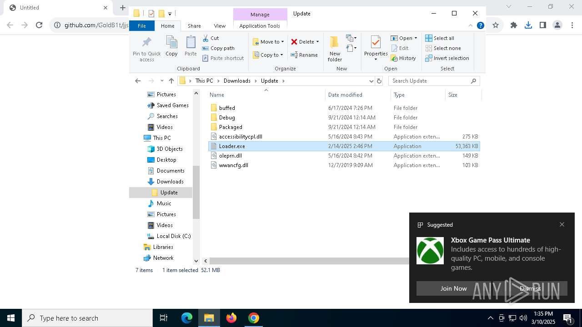Screen dimensions: 582x327
Task: Collapse the ribbon chevron
Action: (471, 25)
